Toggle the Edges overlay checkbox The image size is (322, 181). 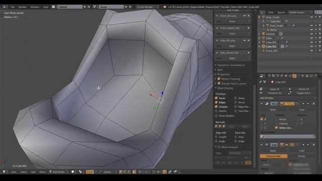(x=216, y=103)
